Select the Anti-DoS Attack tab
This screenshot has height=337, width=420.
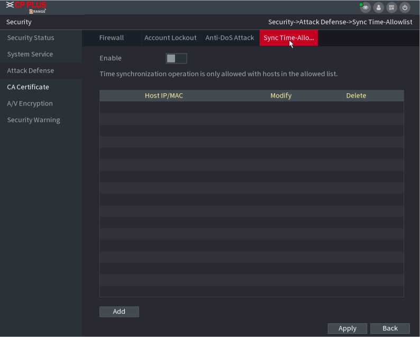click(230, 38)
